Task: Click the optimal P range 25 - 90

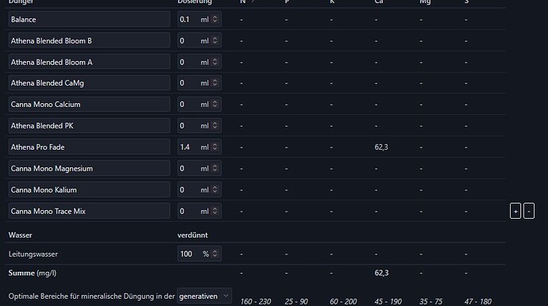Action: [x=296, y=301]
